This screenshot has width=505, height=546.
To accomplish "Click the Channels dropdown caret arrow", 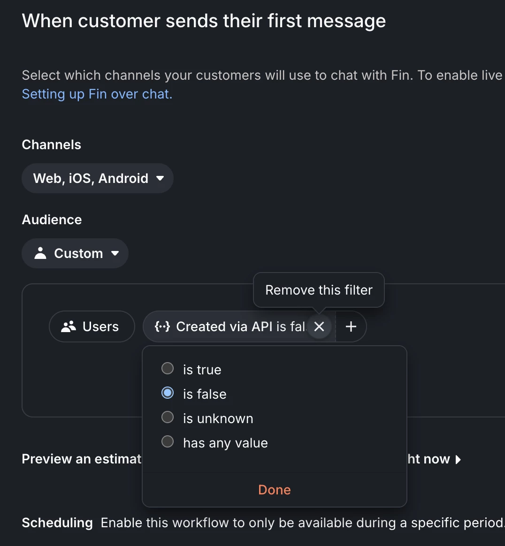I will point(160,178).
